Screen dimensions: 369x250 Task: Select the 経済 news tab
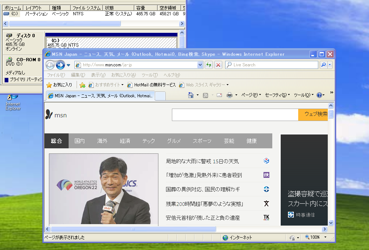click(x=125, y=141)
